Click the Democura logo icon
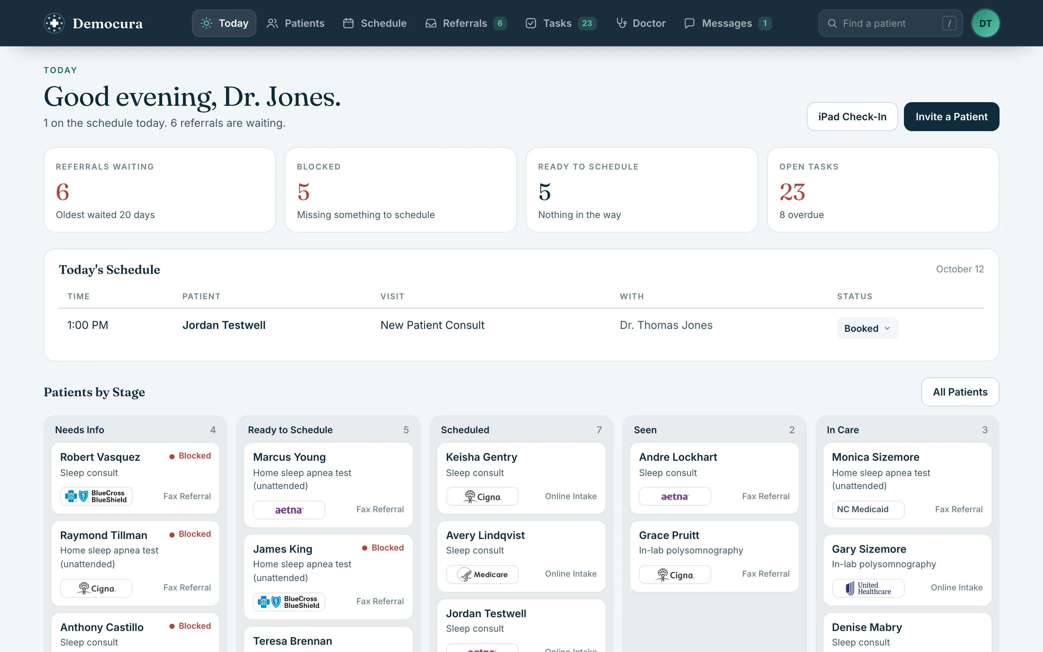Viewport: 1043px width, 652px height. click(54, 23)
